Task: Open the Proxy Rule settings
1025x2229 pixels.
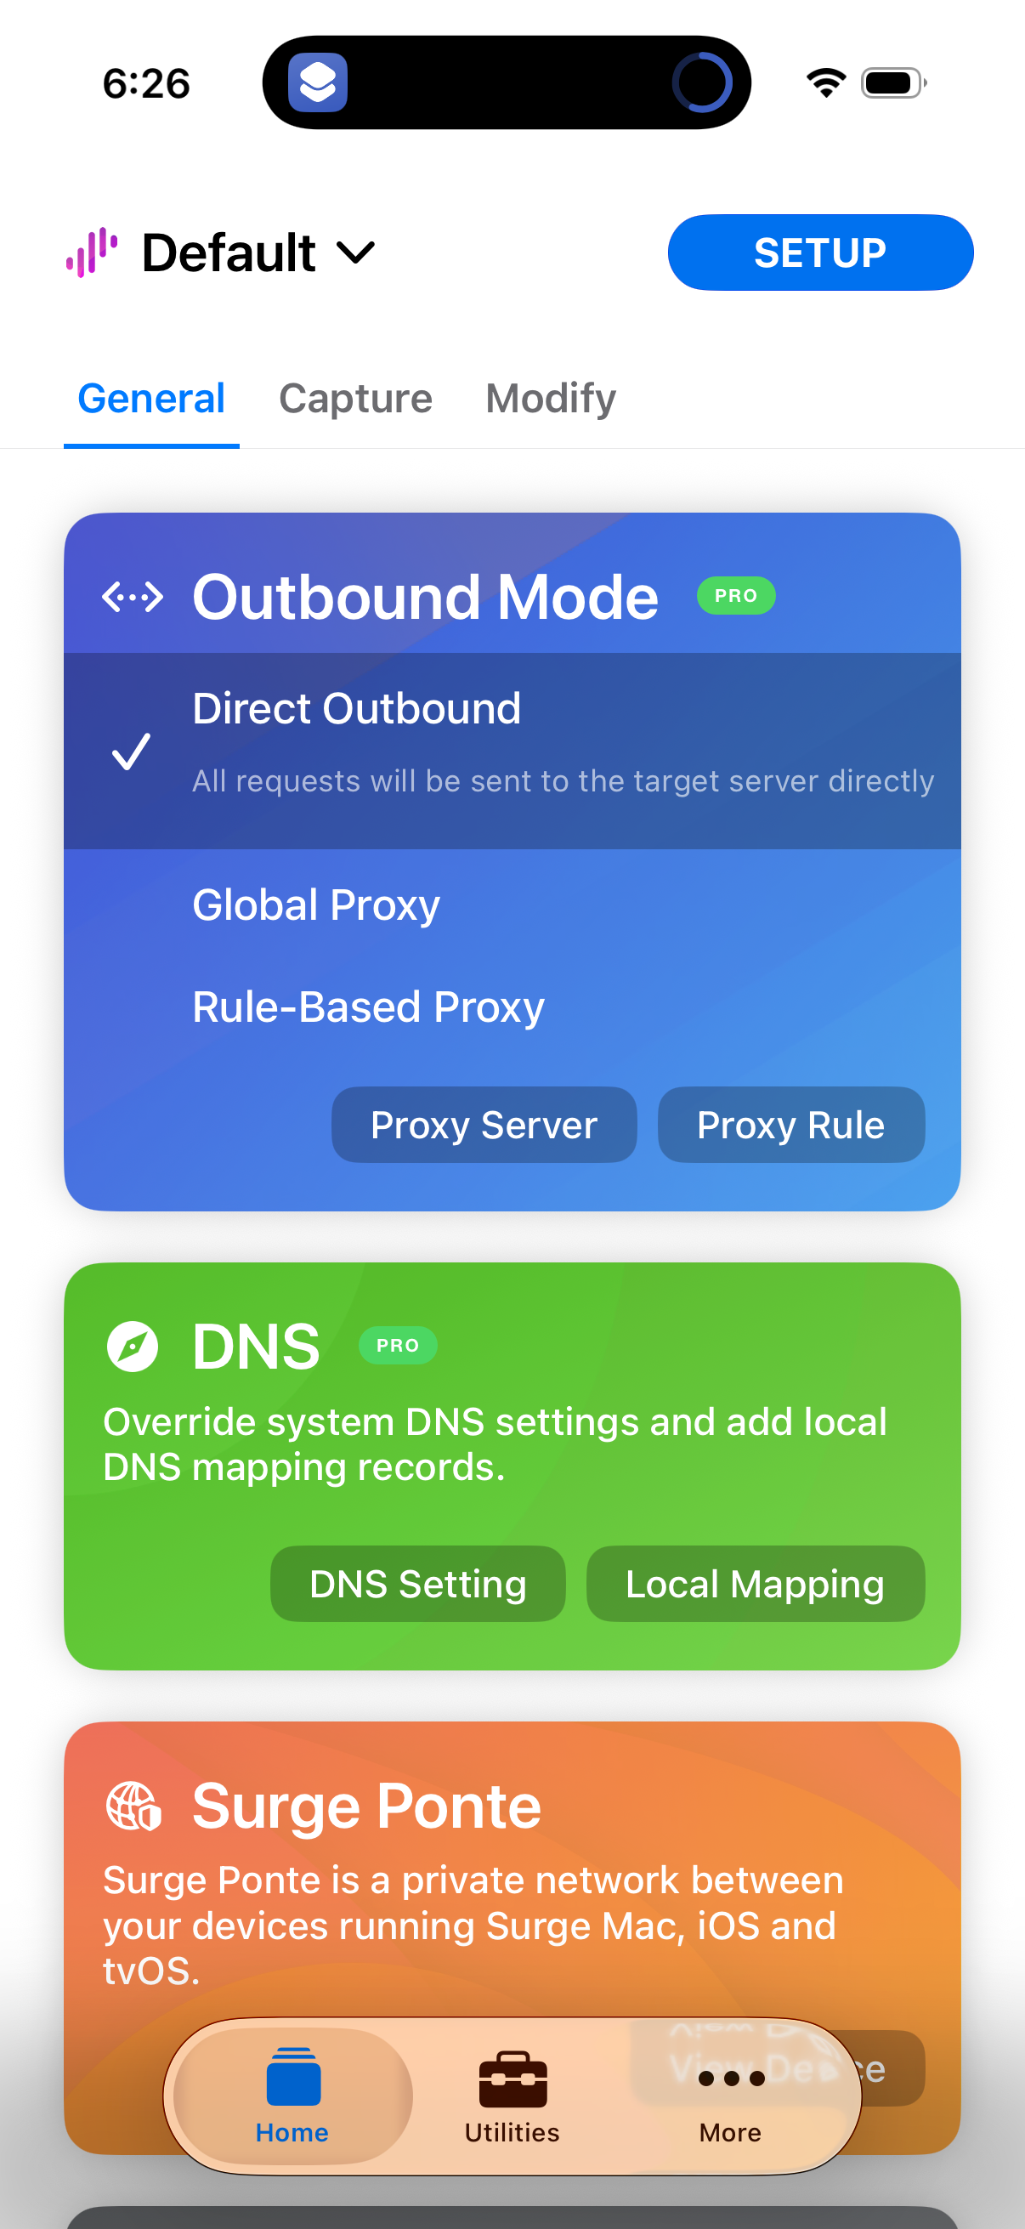Action: tap(791, 1125)
